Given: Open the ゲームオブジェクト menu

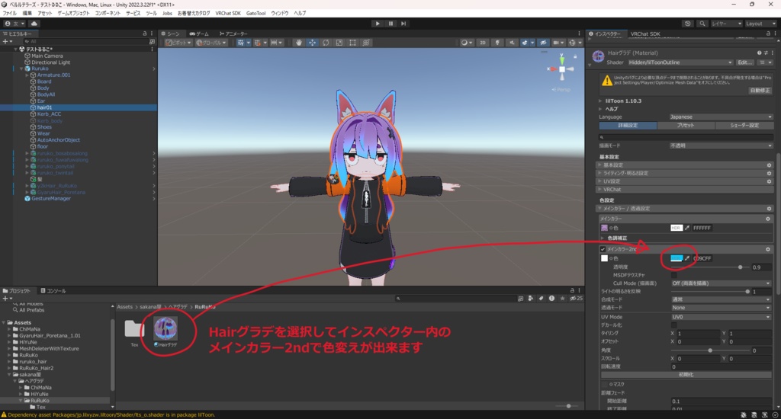Looking at the screenshot, I should 73,14.
